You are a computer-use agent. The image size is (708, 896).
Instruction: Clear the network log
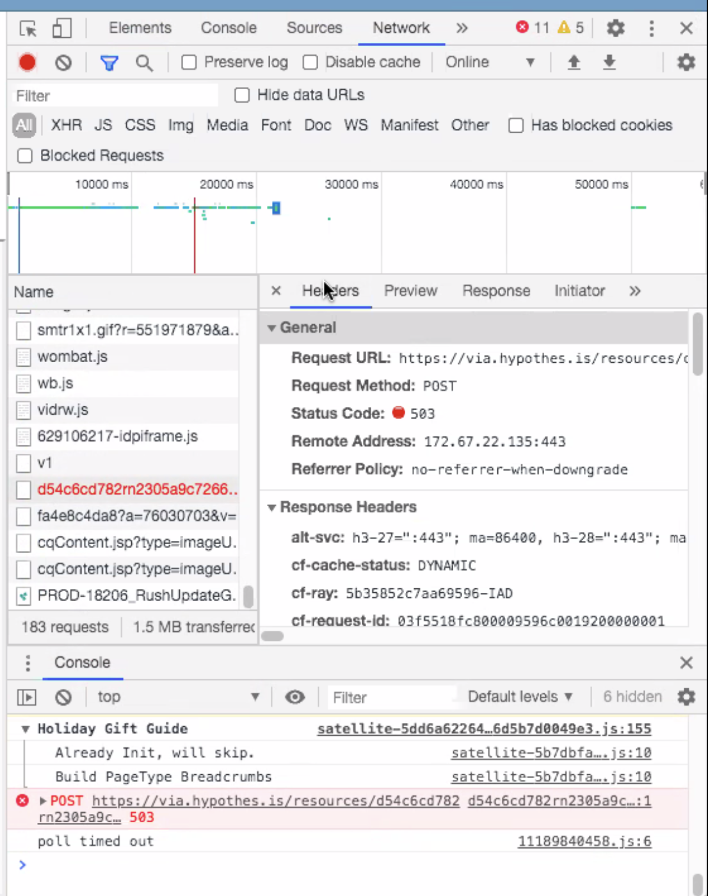(63, 62)
